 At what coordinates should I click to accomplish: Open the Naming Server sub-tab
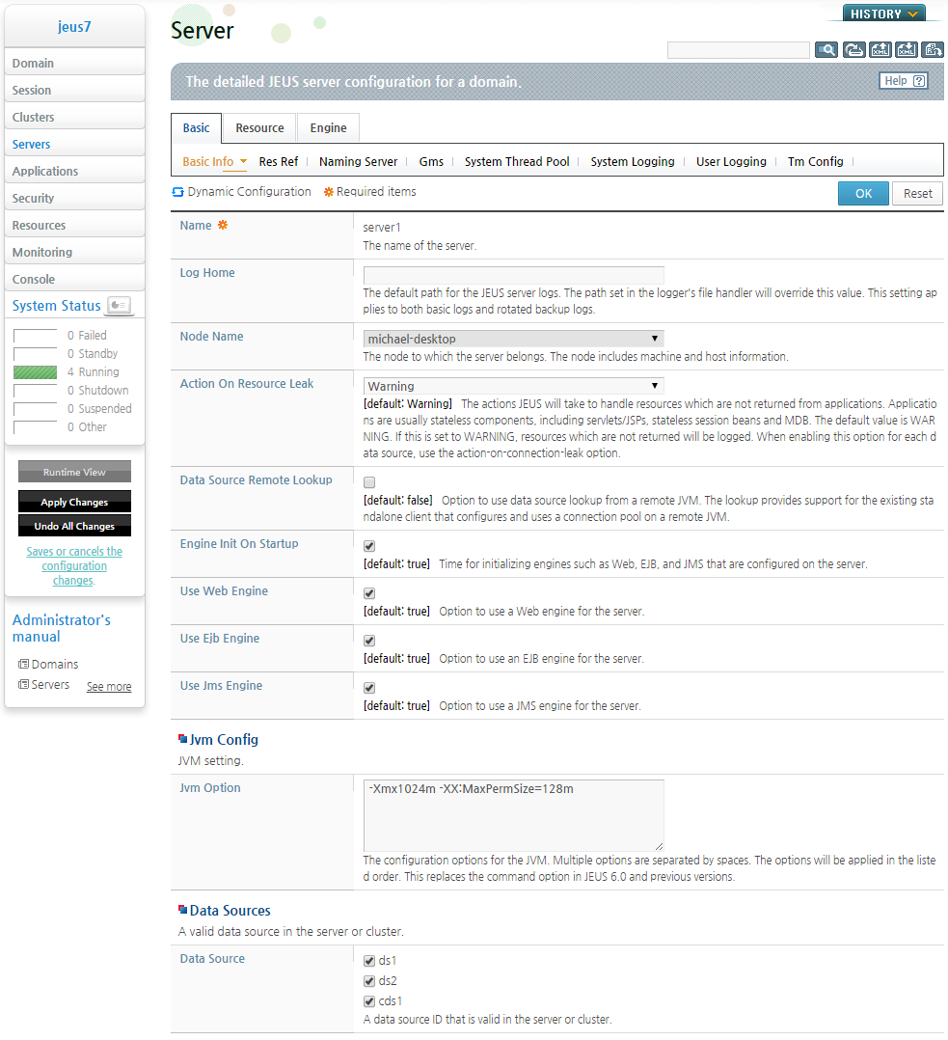pos(358,161)
